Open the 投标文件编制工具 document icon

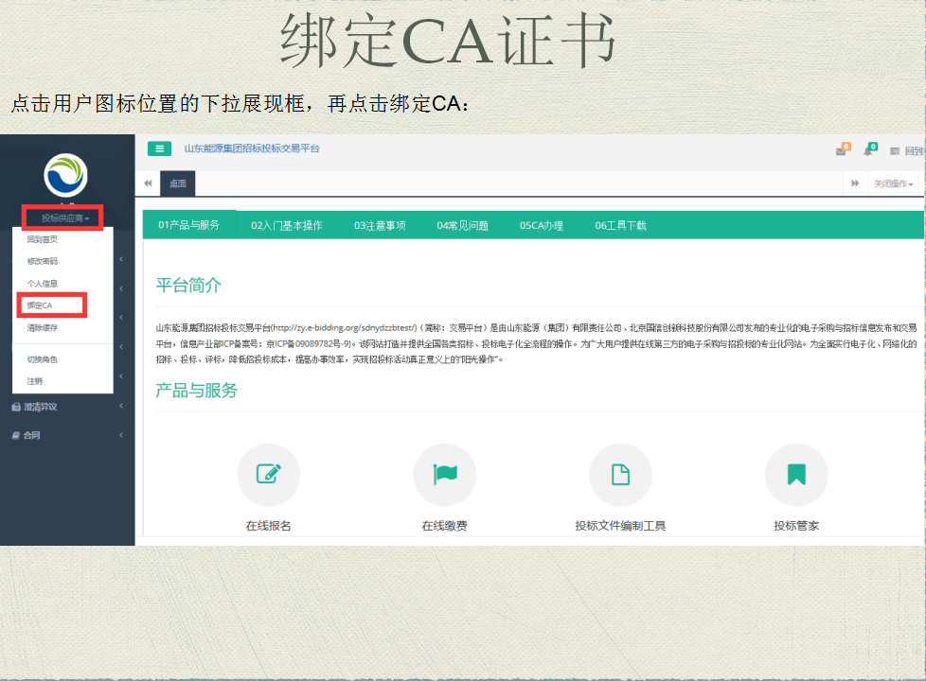[620, 475]
